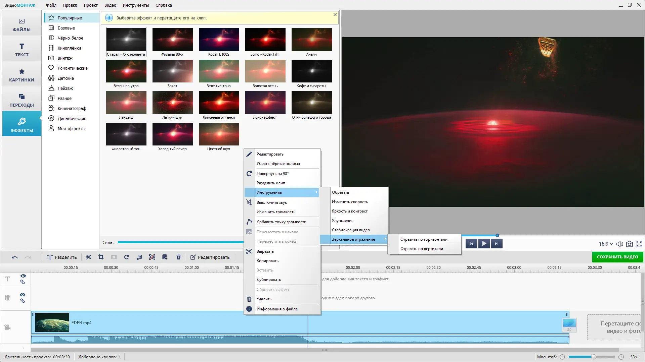Viewport: 645px width, 362px height.
Task: Click the СОХРАНИТЬ ВИДЕО button
Action: point(617,257)
